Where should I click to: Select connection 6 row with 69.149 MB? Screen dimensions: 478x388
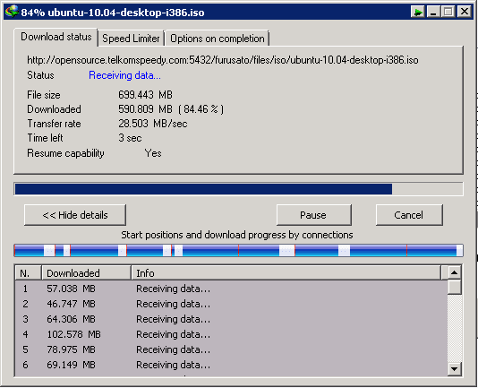pos(231,365)
